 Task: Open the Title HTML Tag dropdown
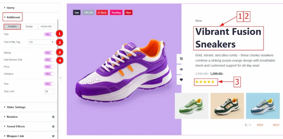pos(41,42)
